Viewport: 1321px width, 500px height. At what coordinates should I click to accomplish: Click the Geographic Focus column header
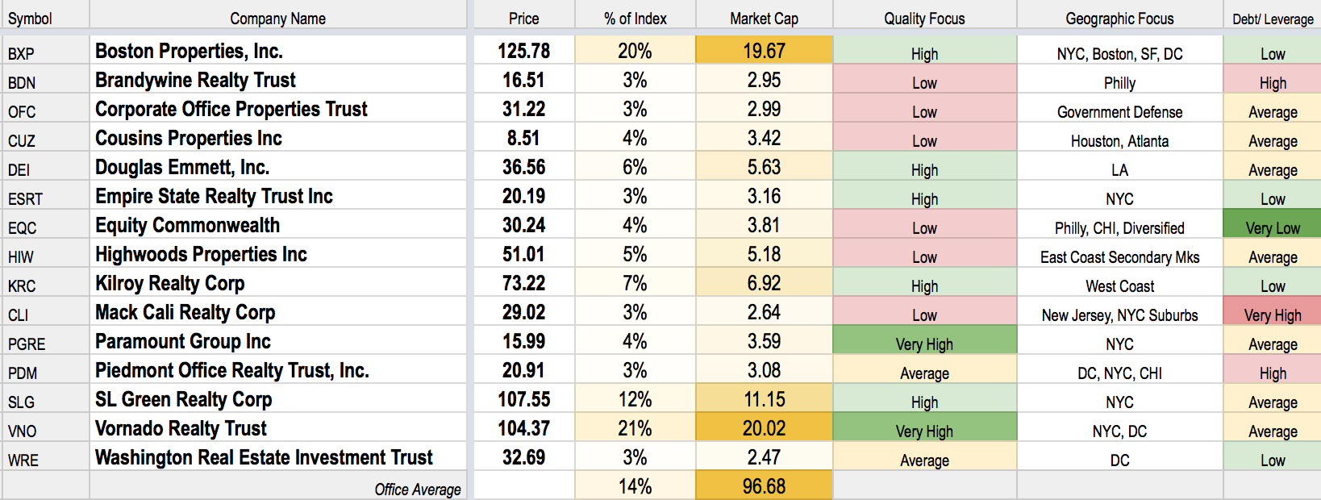[1119, 16]
